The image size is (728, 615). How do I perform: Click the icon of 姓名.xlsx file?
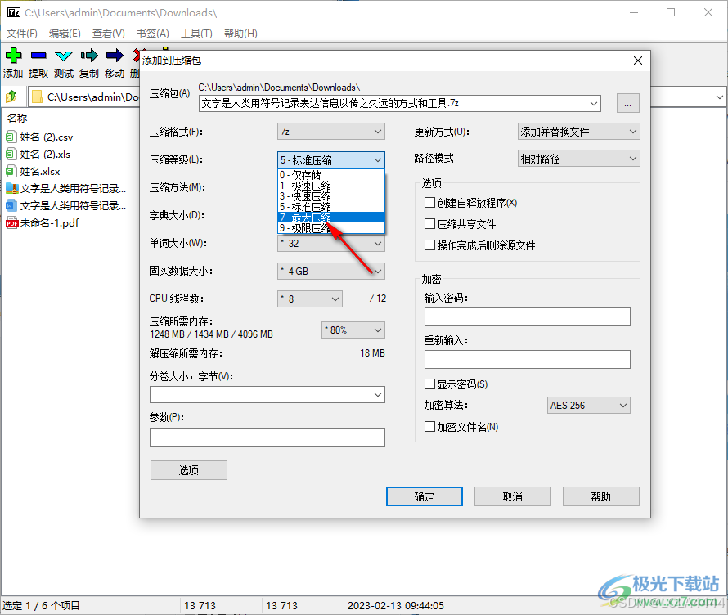(x=11, y=171)
